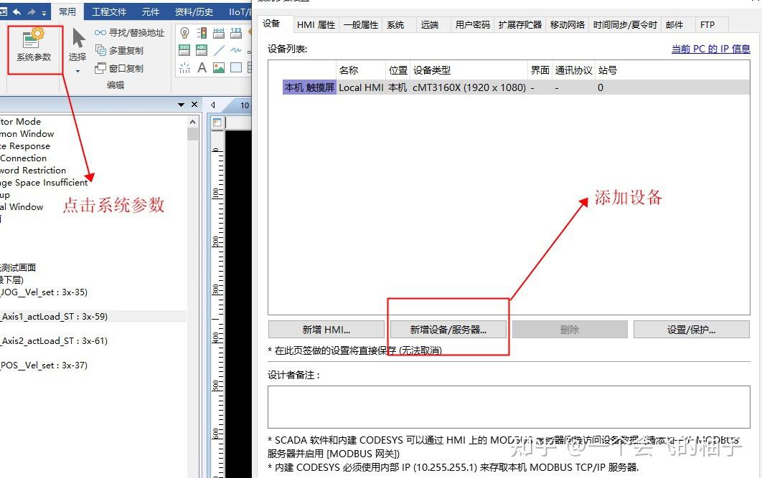Undo the last action in quick access bar
Screen dimensions: 762x478
point(17,11)
